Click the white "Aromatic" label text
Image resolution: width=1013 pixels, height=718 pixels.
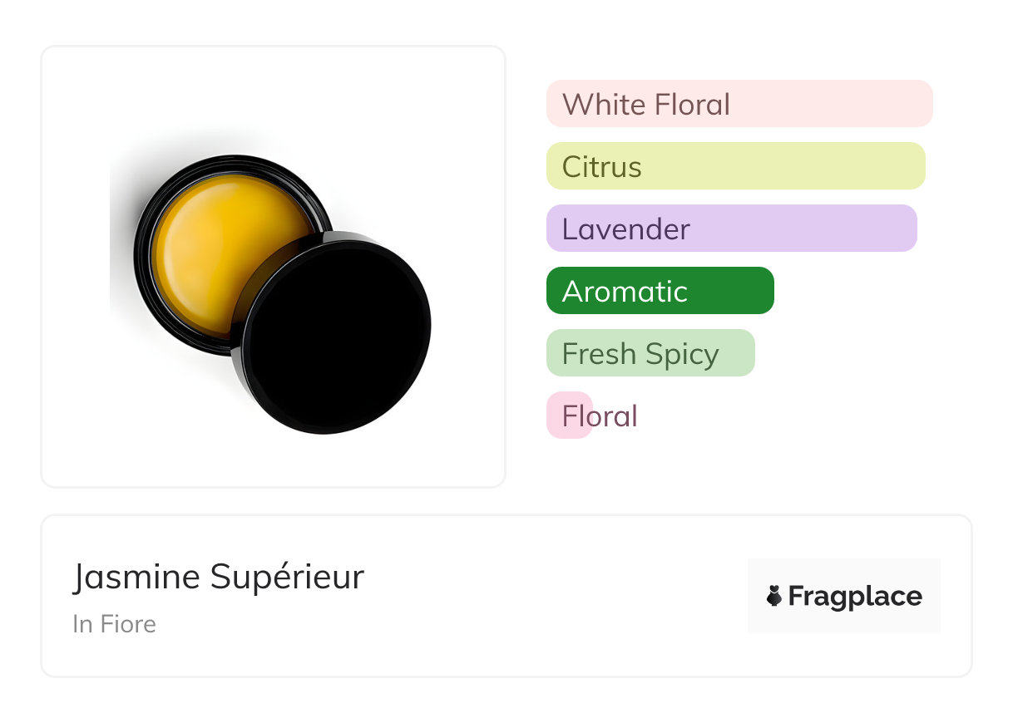[625, 292]
